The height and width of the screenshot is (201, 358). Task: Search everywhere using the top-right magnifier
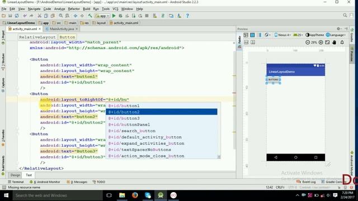345,16
